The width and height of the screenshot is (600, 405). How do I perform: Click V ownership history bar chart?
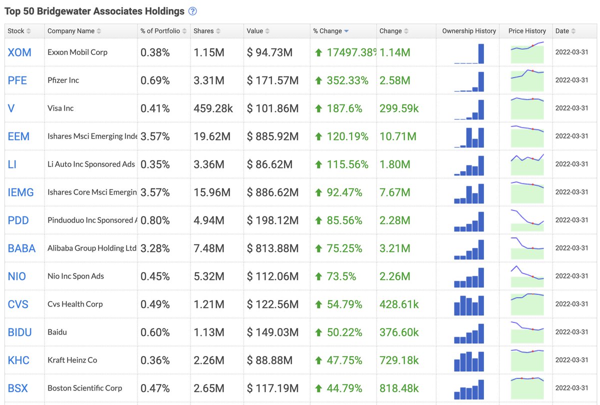pos(469,109)
